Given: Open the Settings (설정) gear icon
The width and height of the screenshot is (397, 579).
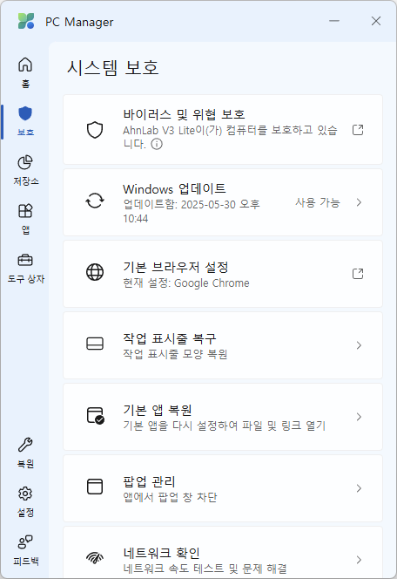Looking at the screenshot, I should (x=25, y=494).
